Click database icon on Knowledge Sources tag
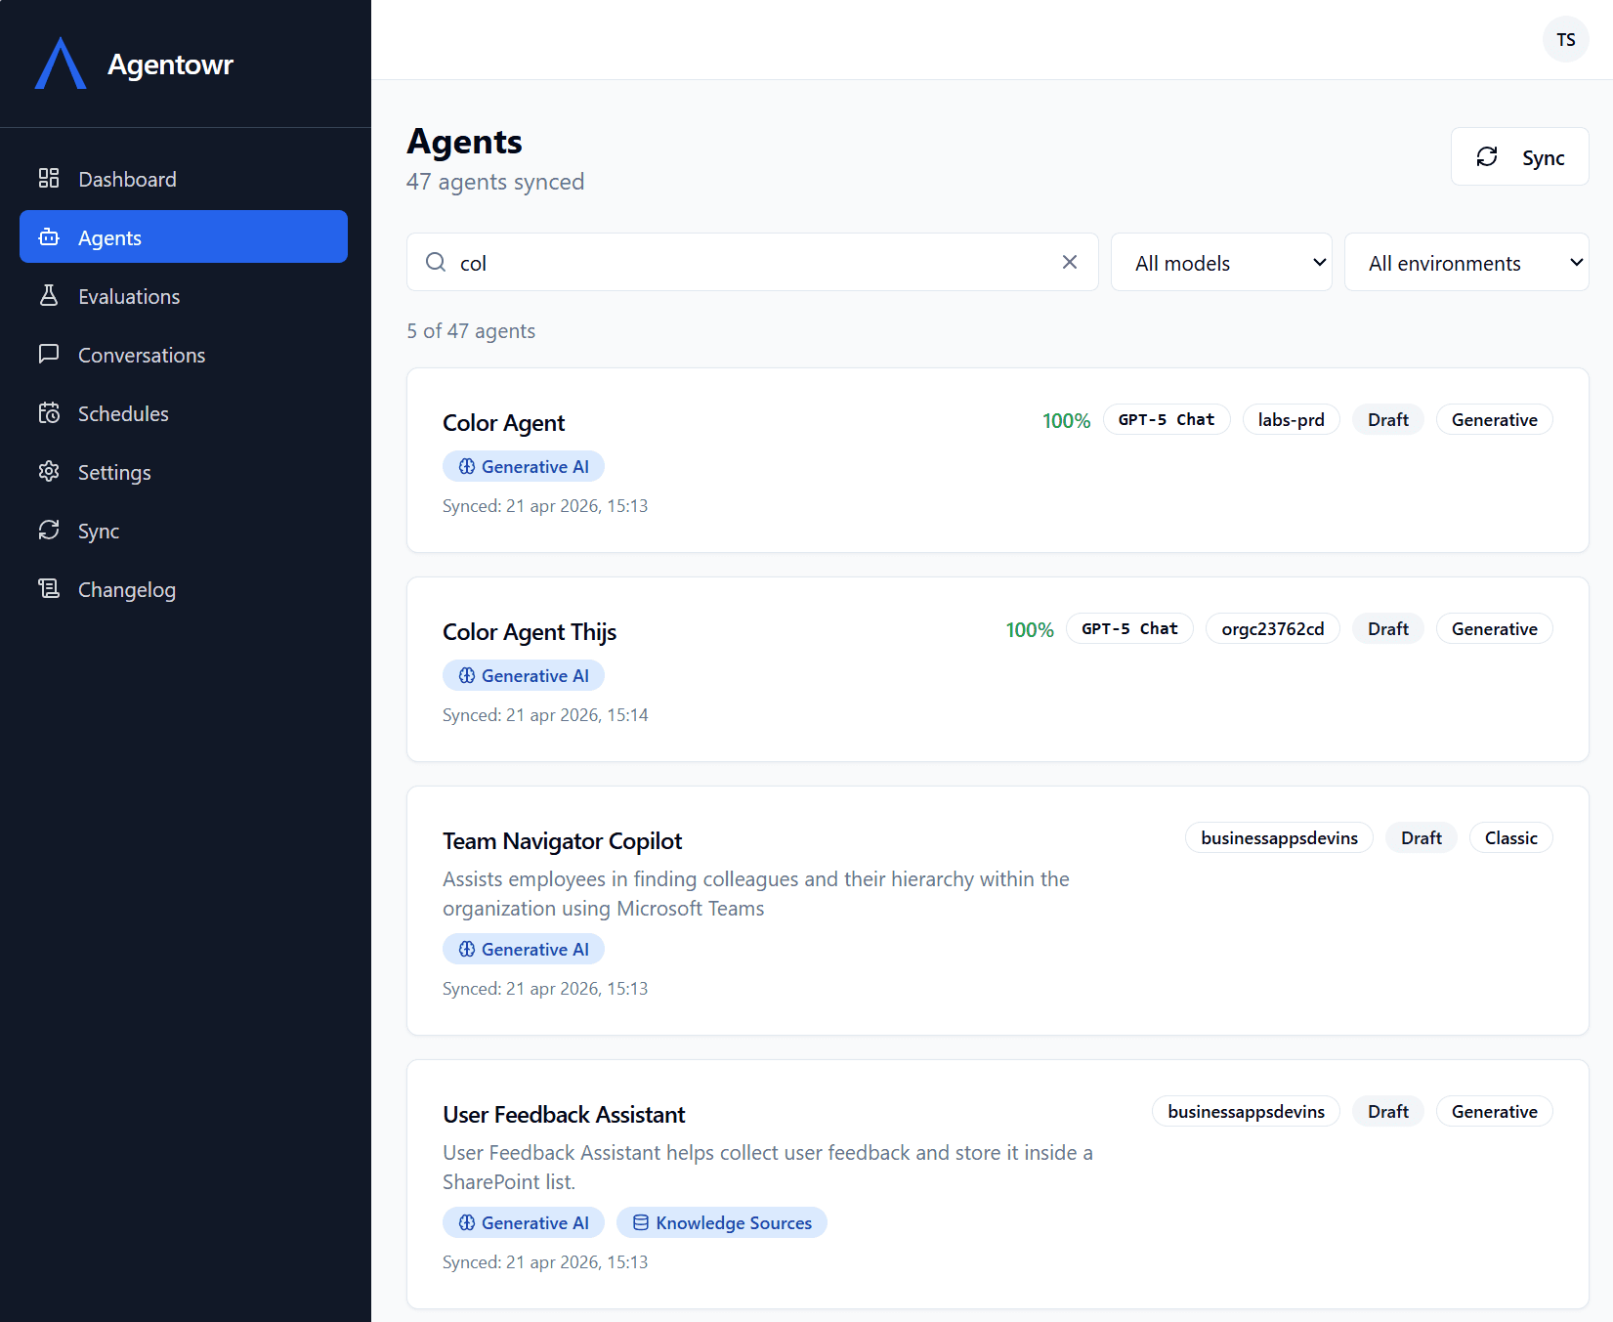The height and width of the screenshot is (1322, 1613). (641, 1222)
